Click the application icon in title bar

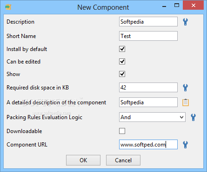(8, 7)
